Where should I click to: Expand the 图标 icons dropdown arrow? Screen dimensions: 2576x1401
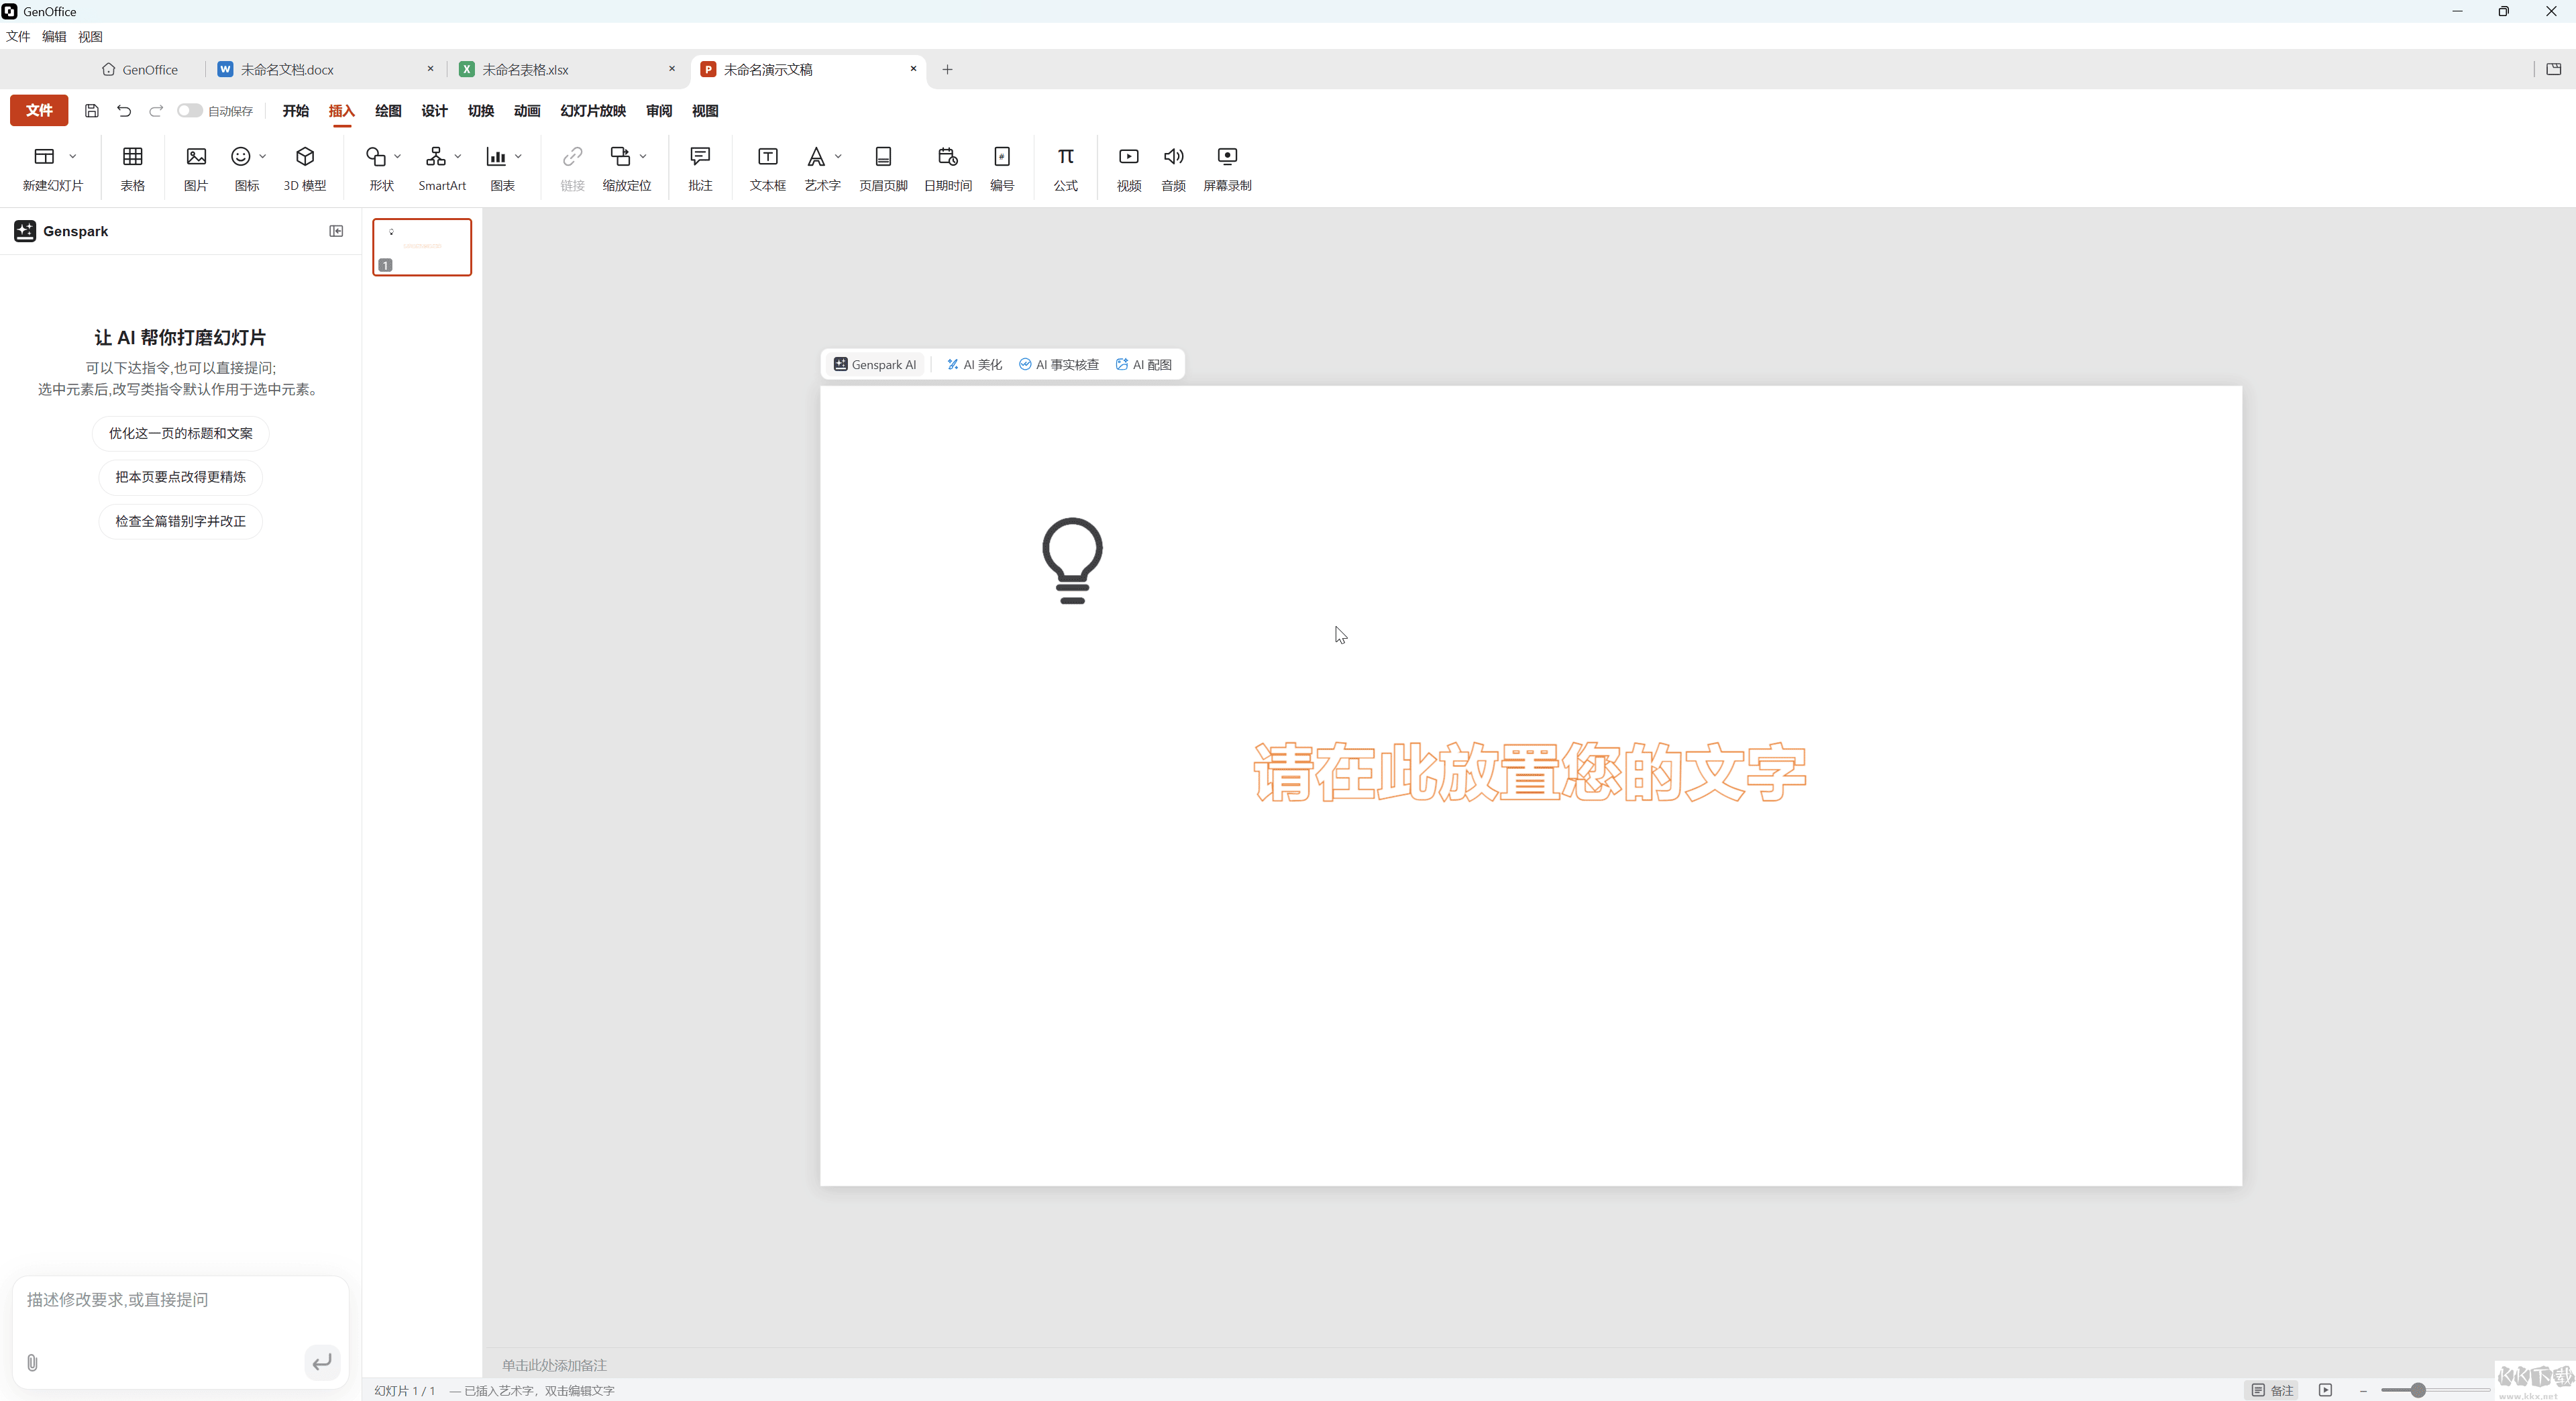[263, 156]
